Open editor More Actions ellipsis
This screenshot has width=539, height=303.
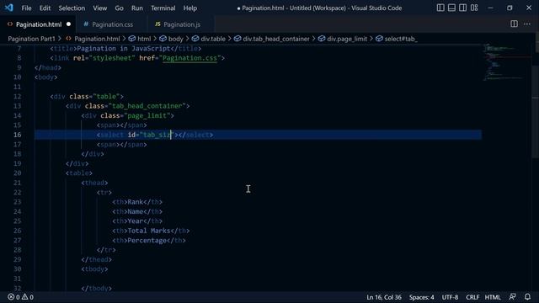(527, 24)
